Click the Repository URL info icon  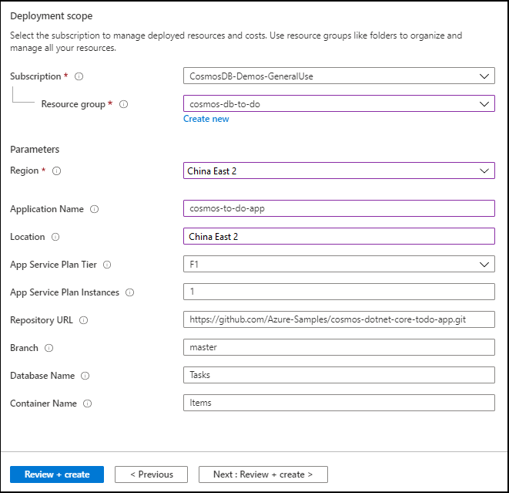click(x=83, y=320)
